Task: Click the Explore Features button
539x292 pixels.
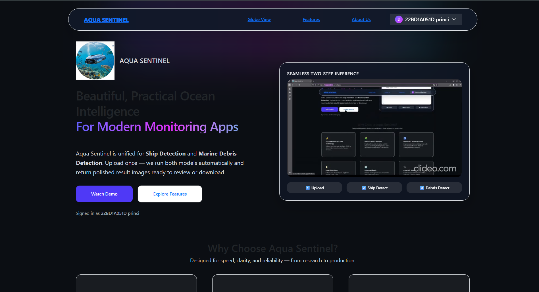Action: [170, 194]
